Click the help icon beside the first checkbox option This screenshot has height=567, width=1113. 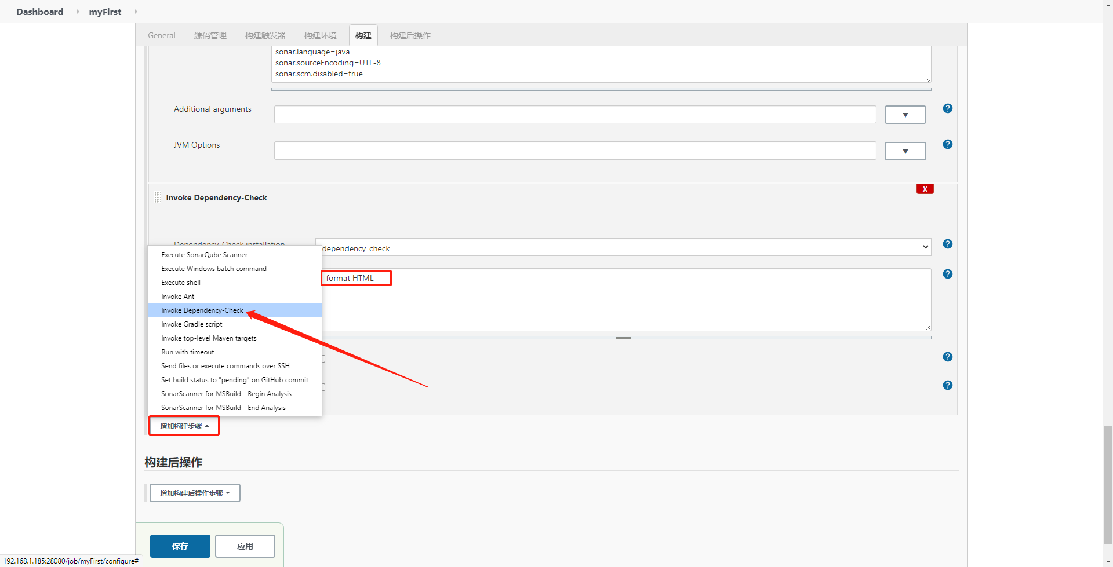[947, 357]
